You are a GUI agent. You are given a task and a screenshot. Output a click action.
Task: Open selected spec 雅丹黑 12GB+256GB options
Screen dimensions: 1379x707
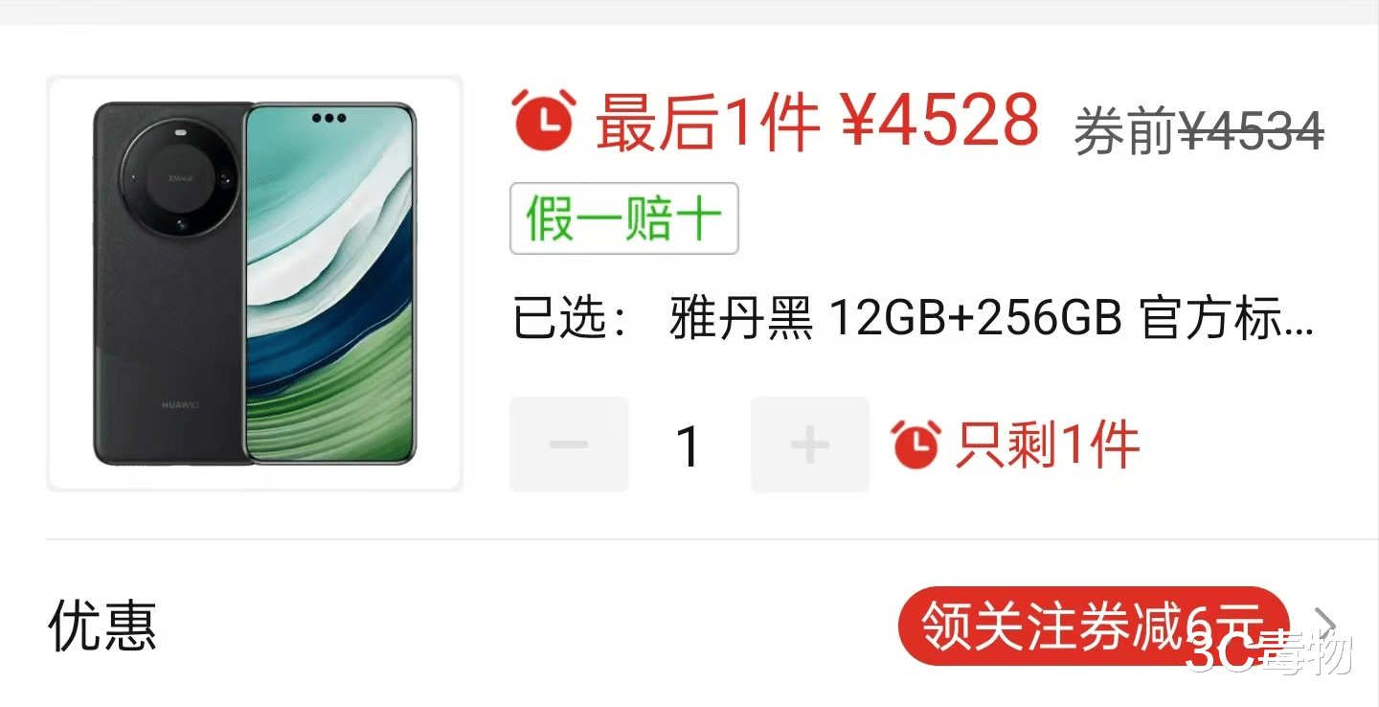click(913, 319)
